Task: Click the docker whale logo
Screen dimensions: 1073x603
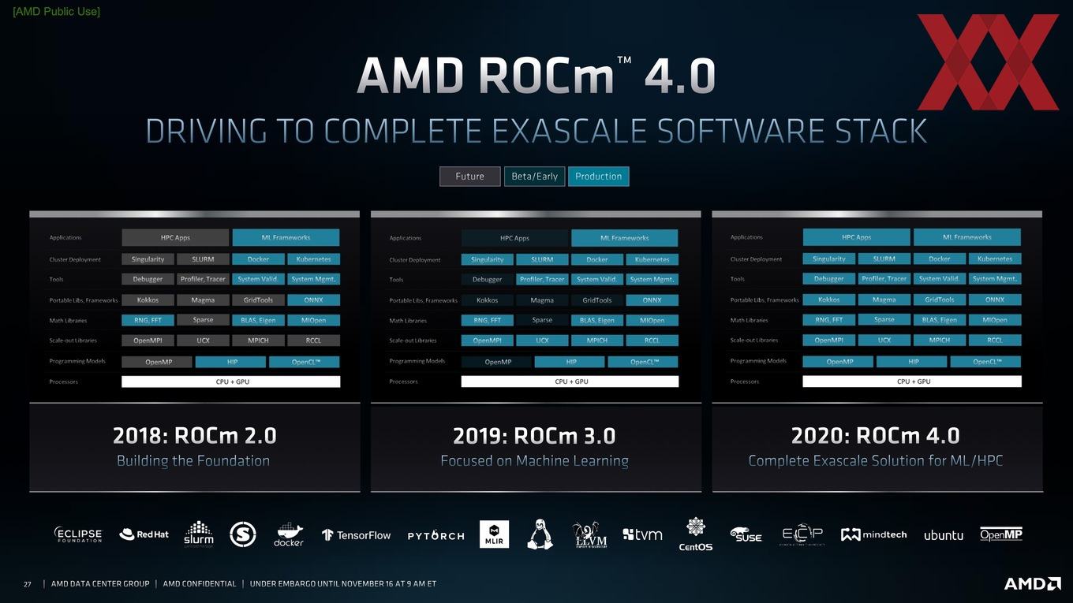Action: (289, 534)
